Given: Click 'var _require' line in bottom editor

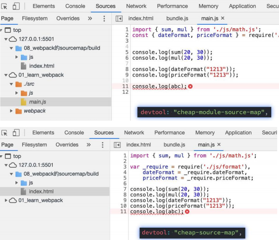Looking at the screenshot, I should [190, 167].
